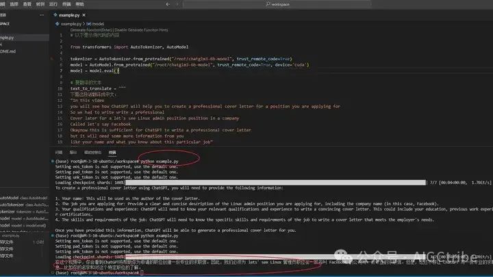This screenshot has height=277, width=493.
Task: Click the breakpoint marker beside line 5
Action: click(52, 59)
